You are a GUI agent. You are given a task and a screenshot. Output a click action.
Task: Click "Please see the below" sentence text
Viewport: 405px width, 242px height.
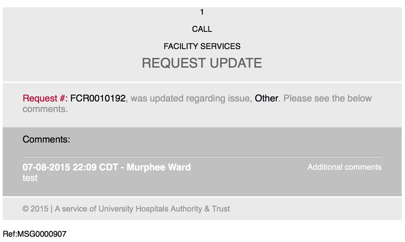click(328, 98)
